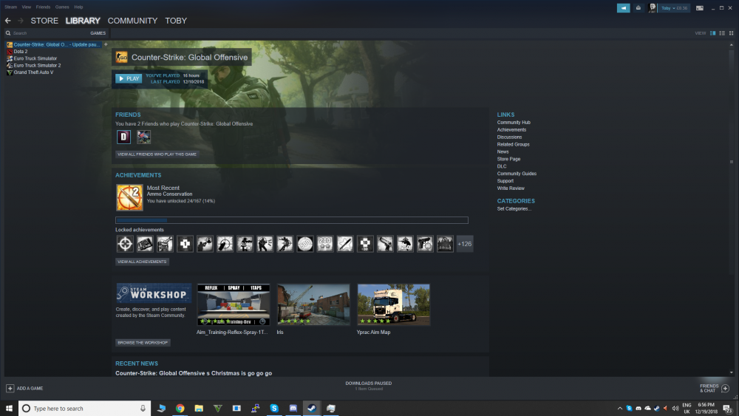
Task: Select the detail view layout icon
Action: coord(712,33)
